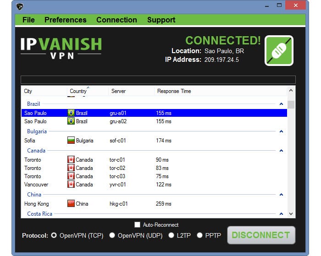321x256 pixels.
Task: Click the scroll up arrow of server list
Action: pos(291,90)
